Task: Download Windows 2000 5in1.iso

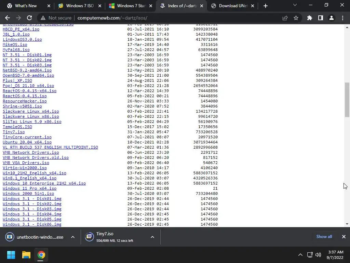Action: point(28,194)
